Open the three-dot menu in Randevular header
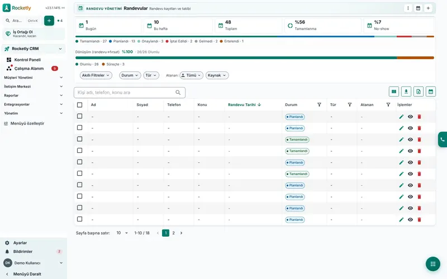The height and width of the screenshot is (279, 447). click(x=408, y=8)
